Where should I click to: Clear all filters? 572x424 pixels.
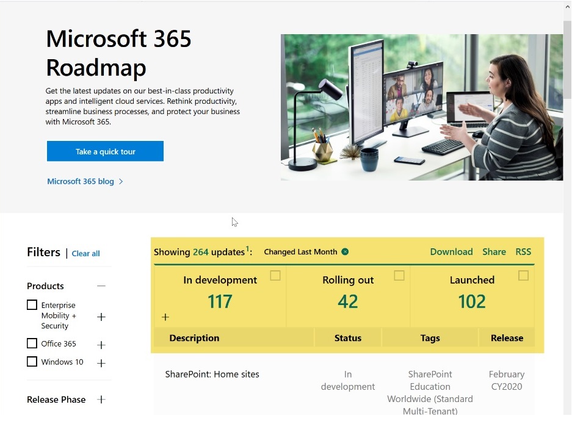(85, 253)
